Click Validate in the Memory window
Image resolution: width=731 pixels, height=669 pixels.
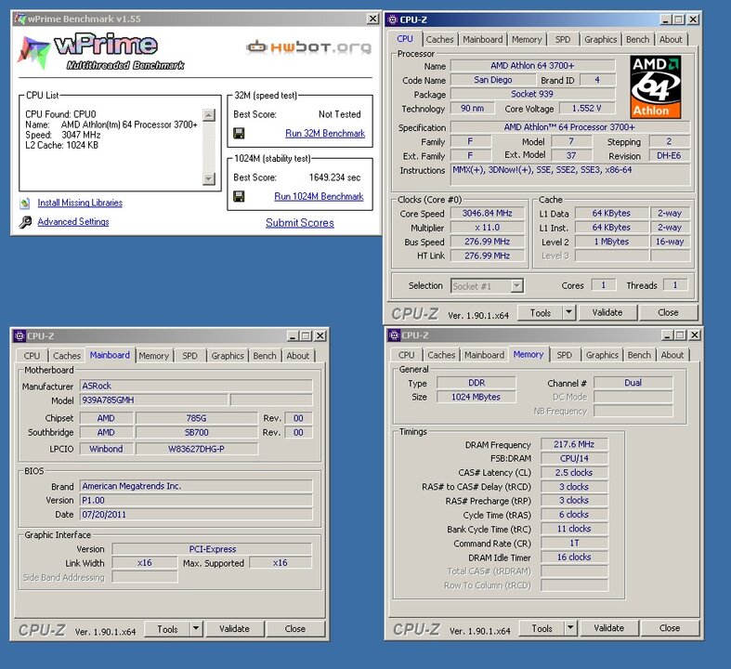tap(608, 628)
